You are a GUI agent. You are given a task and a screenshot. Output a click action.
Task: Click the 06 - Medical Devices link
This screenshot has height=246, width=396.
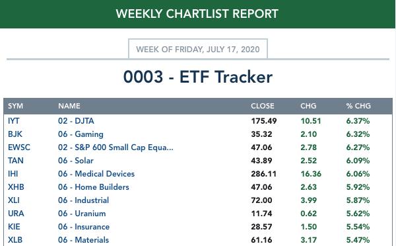click(96, 174)
